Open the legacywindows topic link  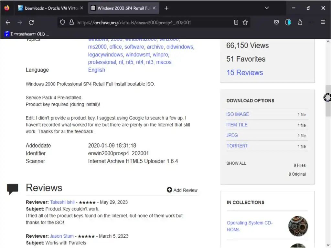point(105,55)
